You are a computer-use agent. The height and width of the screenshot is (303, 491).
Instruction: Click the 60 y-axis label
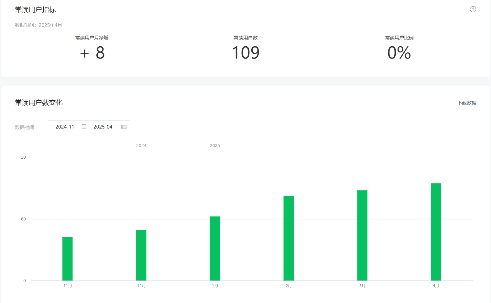coord(23,219)
